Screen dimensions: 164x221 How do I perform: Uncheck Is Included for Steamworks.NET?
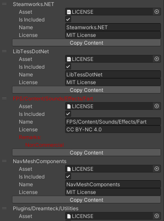coord(68,19)
